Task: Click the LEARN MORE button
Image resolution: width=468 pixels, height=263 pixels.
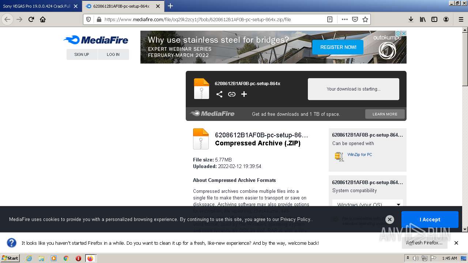Action: [385, 114]
